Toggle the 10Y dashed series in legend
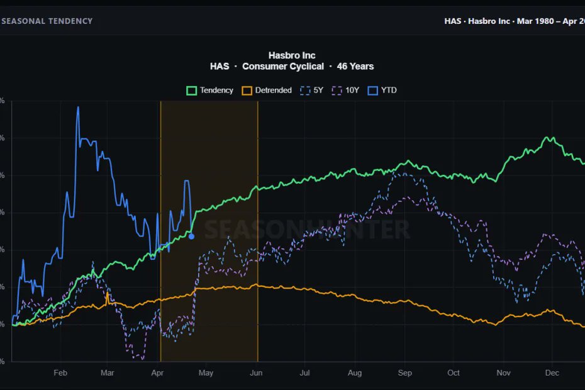 coord(345,91)
